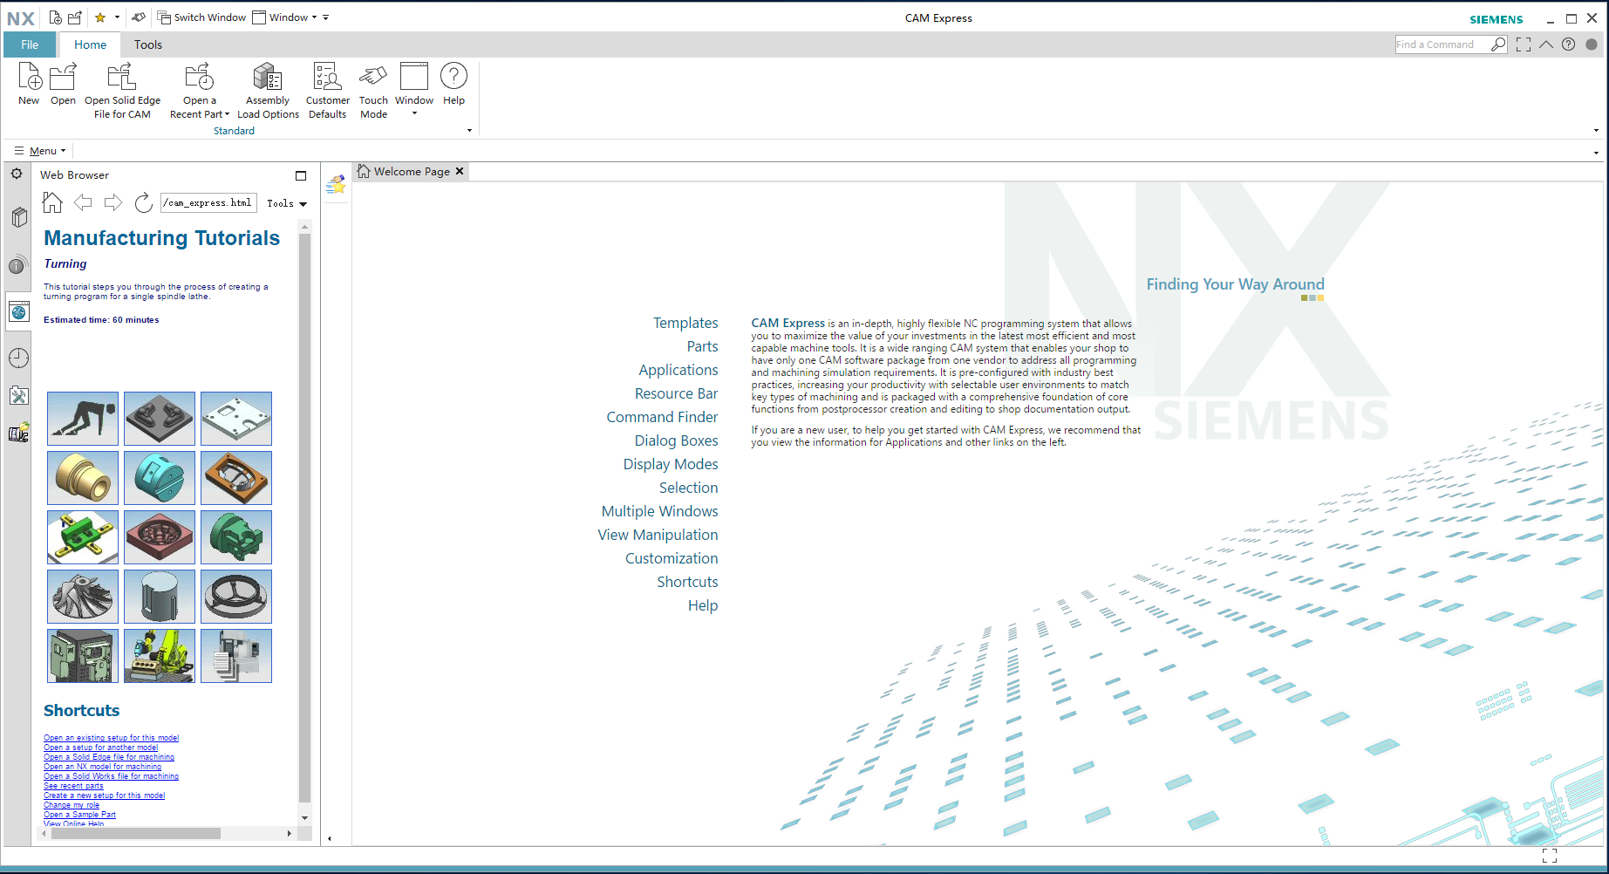Click the help question mark at top right

(1568, 44)
